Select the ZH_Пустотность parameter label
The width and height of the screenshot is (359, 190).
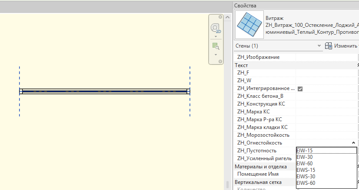coord(257,151)
